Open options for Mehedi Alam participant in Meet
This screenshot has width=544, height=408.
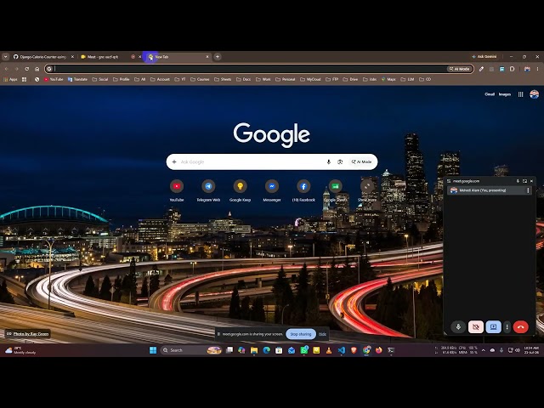(528, 190)
